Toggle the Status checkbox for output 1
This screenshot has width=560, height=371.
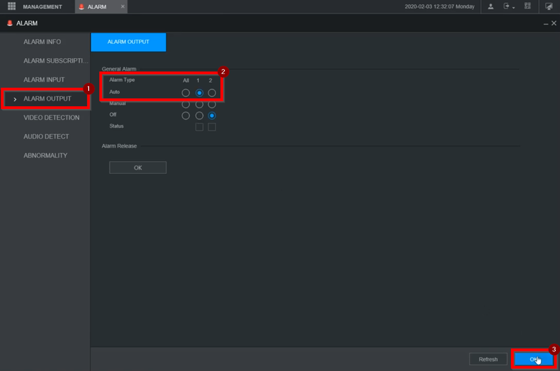199,127
